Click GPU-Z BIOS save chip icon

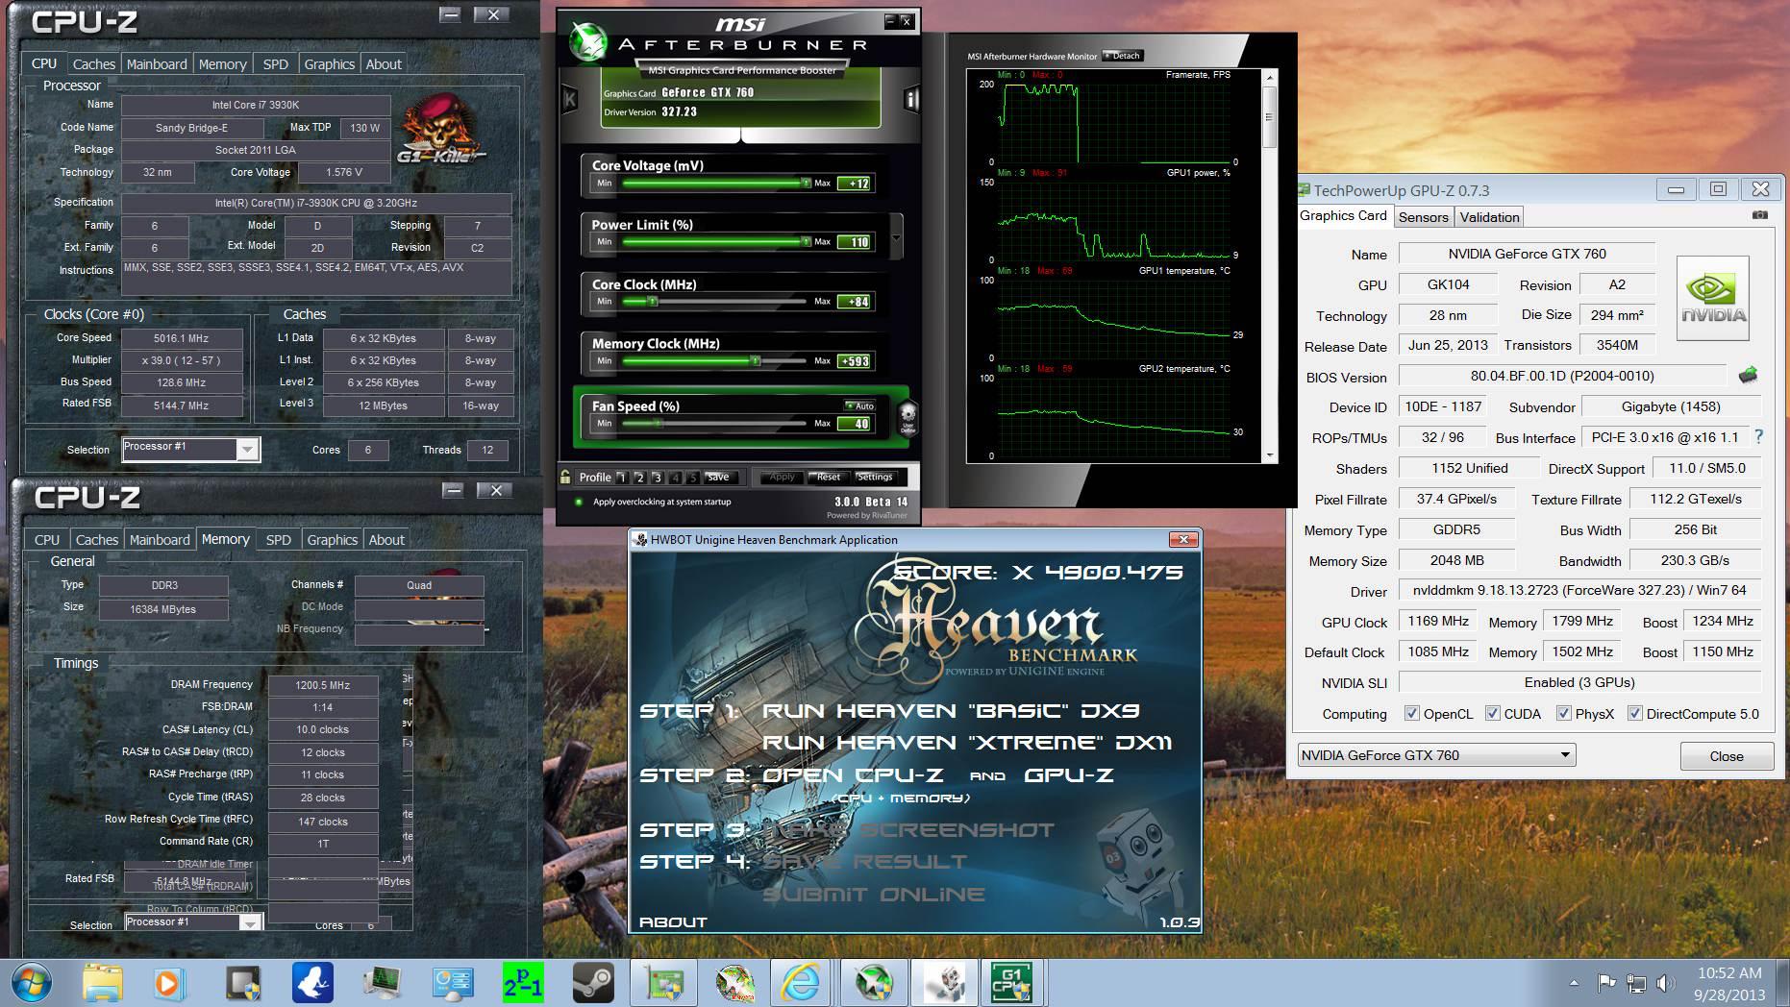(1748, 375)
